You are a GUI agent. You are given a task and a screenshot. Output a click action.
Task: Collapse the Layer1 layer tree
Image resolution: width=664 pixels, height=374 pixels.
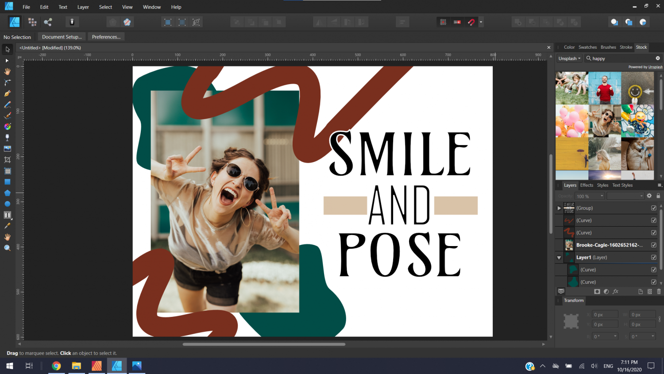[x=559, y=258]
